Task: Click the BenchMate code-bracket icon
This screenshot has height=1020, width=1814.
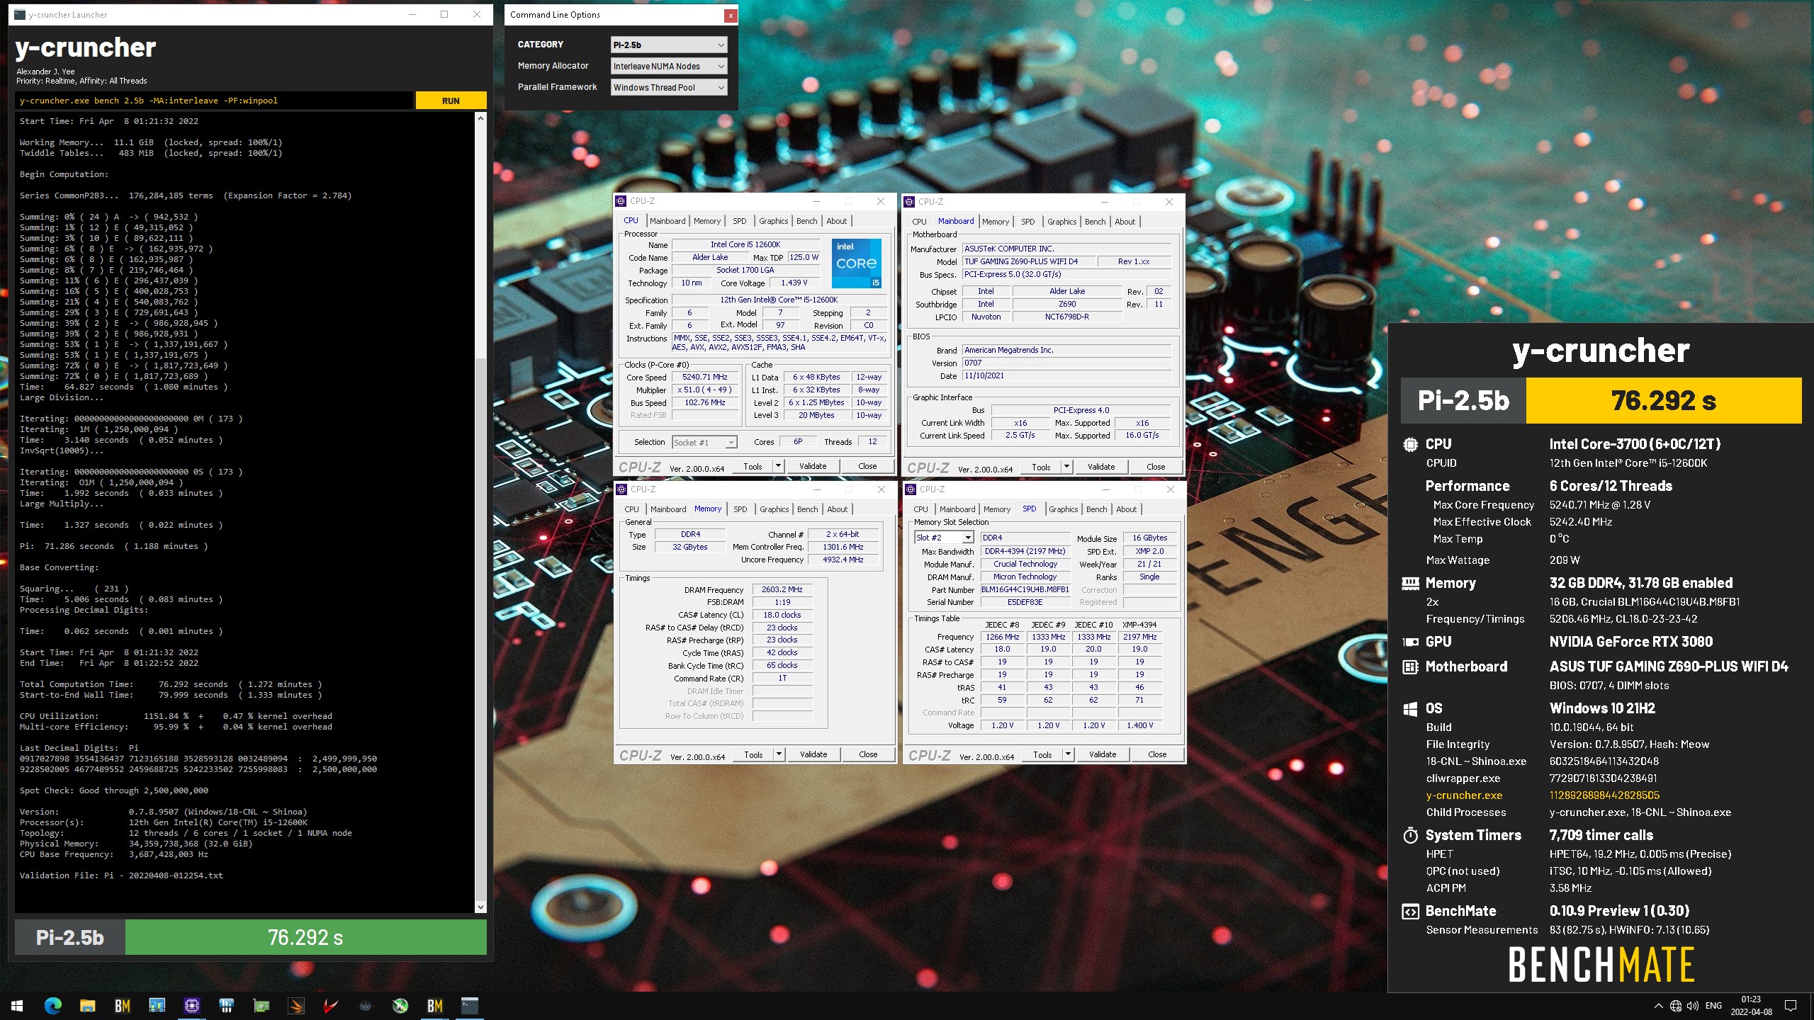Action: (1410, 912)
